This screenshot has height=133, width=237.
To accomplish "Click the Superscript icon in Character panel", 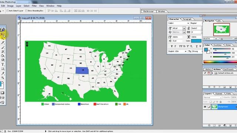I will (x=188, y=46).
